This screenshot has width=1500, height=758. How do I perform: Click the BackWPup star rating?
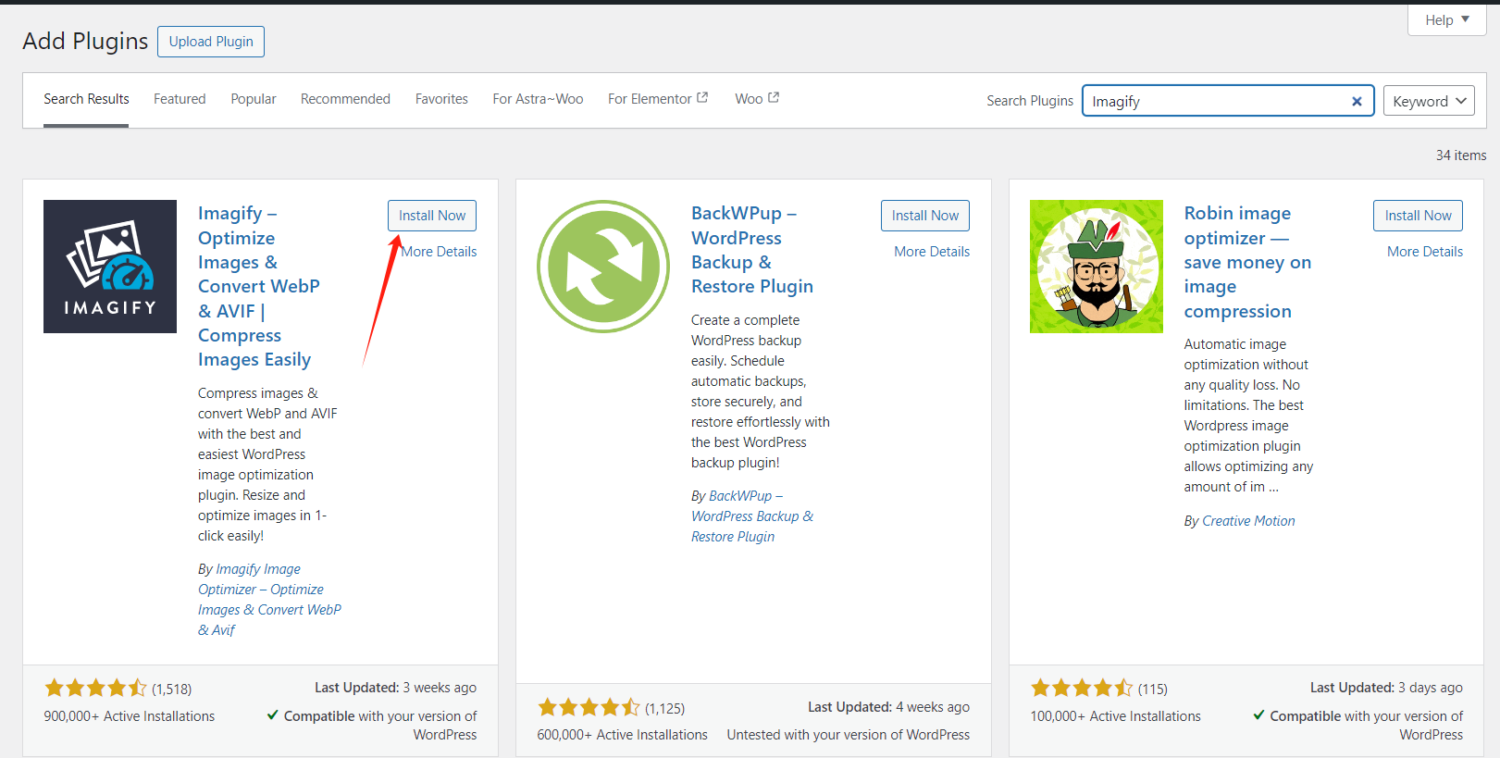point(589,707)
